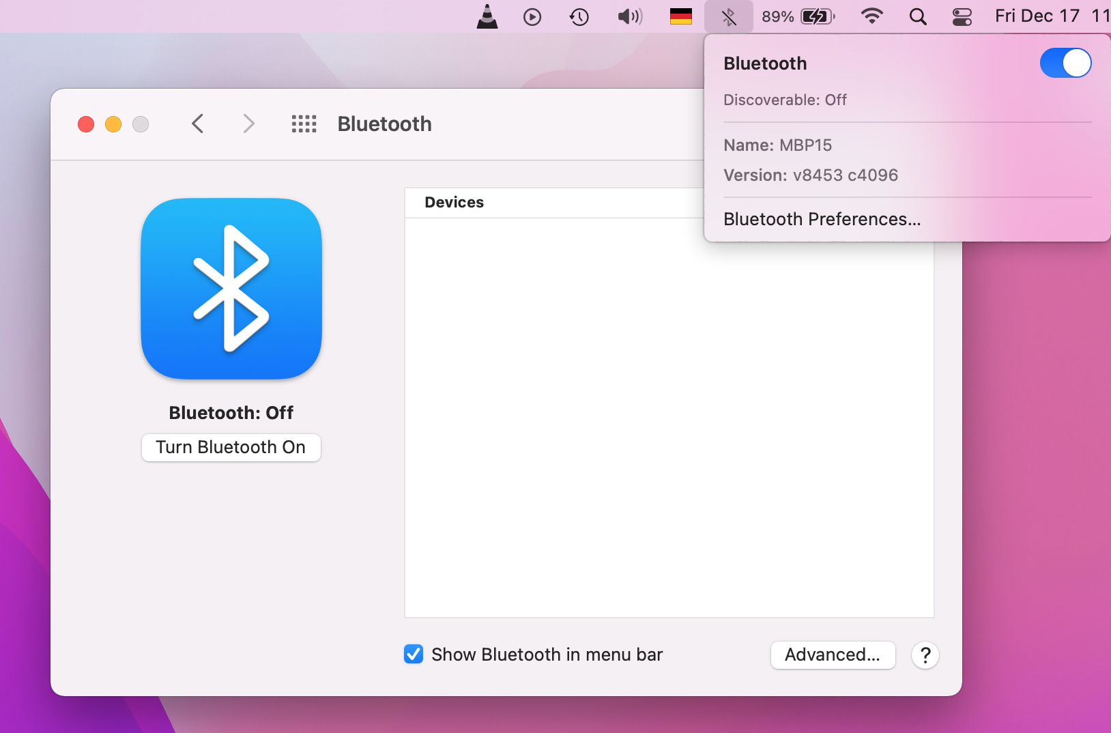
Task: Minimize the Bluetooth preferences window
Action: tap(113, 124)
